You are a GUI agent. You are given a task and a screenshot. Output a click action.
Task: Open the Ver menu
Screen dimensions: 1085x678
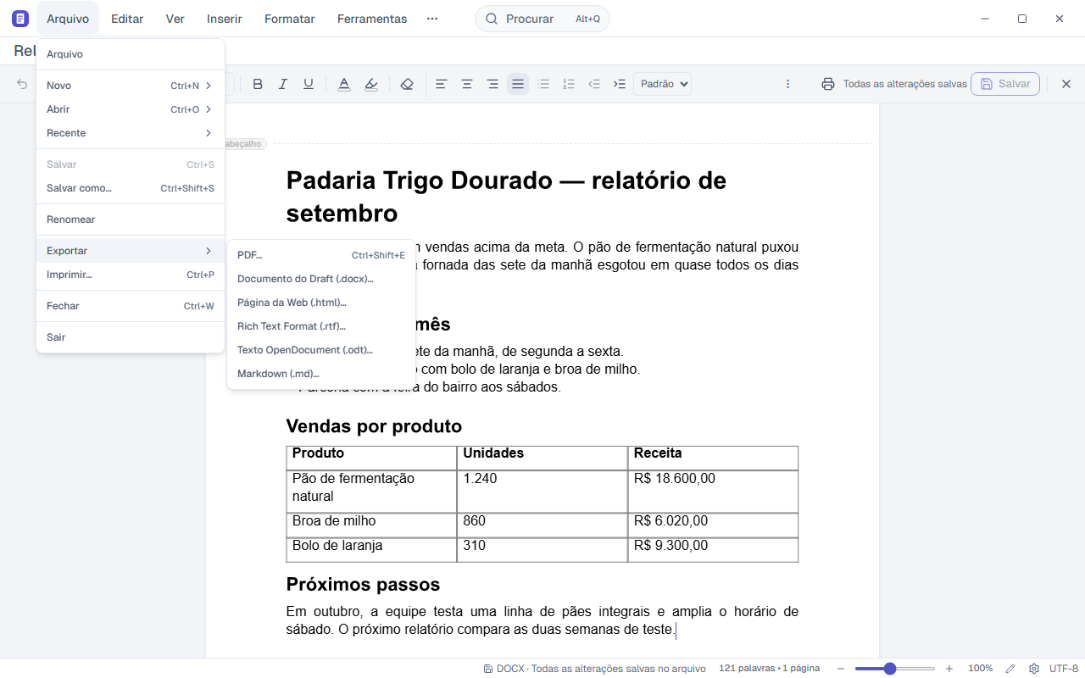175,19
